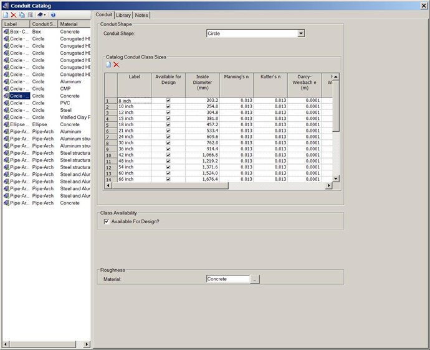The height and width of the screenshot is (350, 430).
Task: Click the 203.2 inside diameter cell
Action: pyautogui.click(x=203, y=101)
